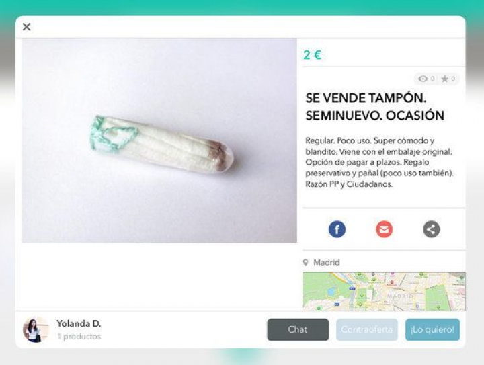This screenshot has height=365, width=484.
Task: Open the seller name Yolanda D.
Action: (79, 323)
